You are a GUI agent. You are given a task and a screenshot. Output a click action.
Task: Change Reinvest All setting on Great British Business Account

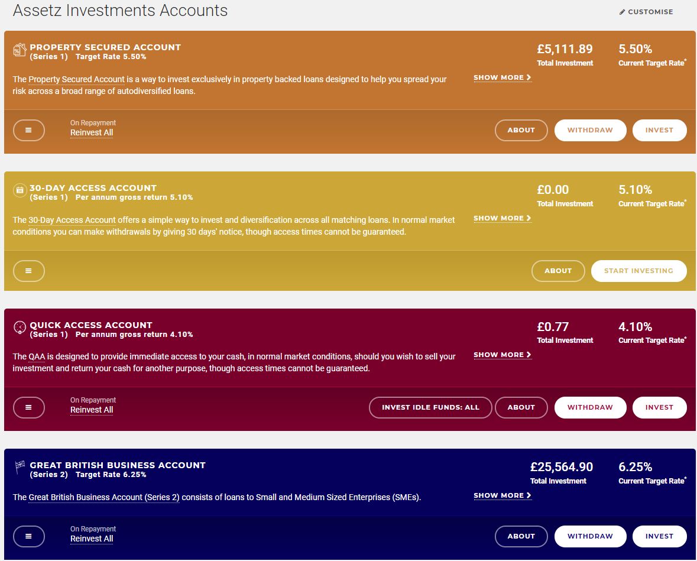click(x=92, y=539)
